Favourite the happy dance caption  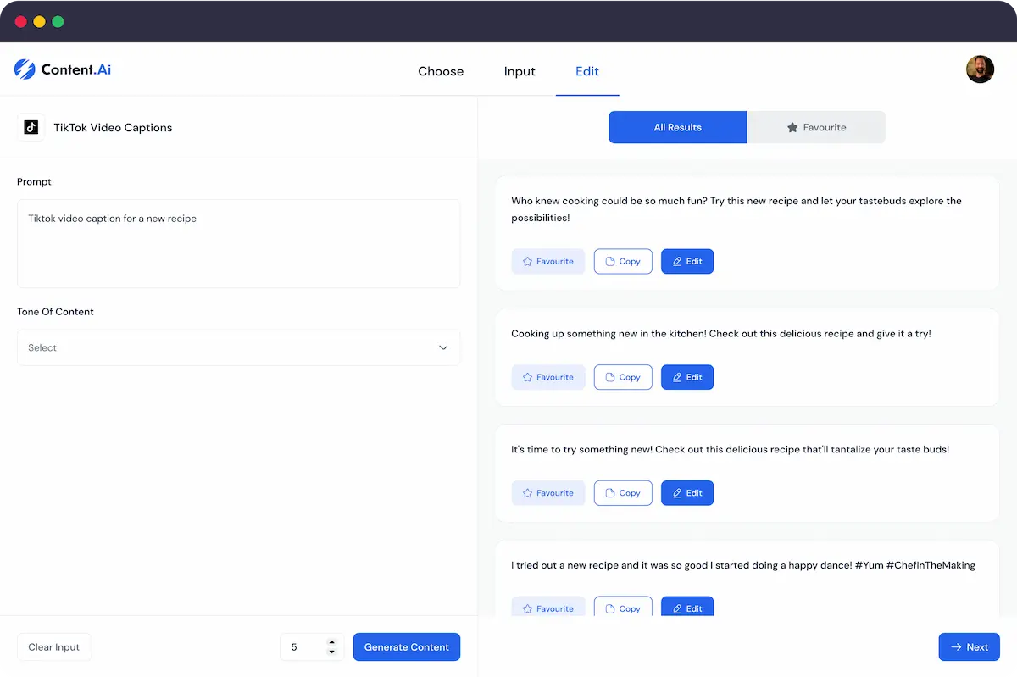click(547, 608)
